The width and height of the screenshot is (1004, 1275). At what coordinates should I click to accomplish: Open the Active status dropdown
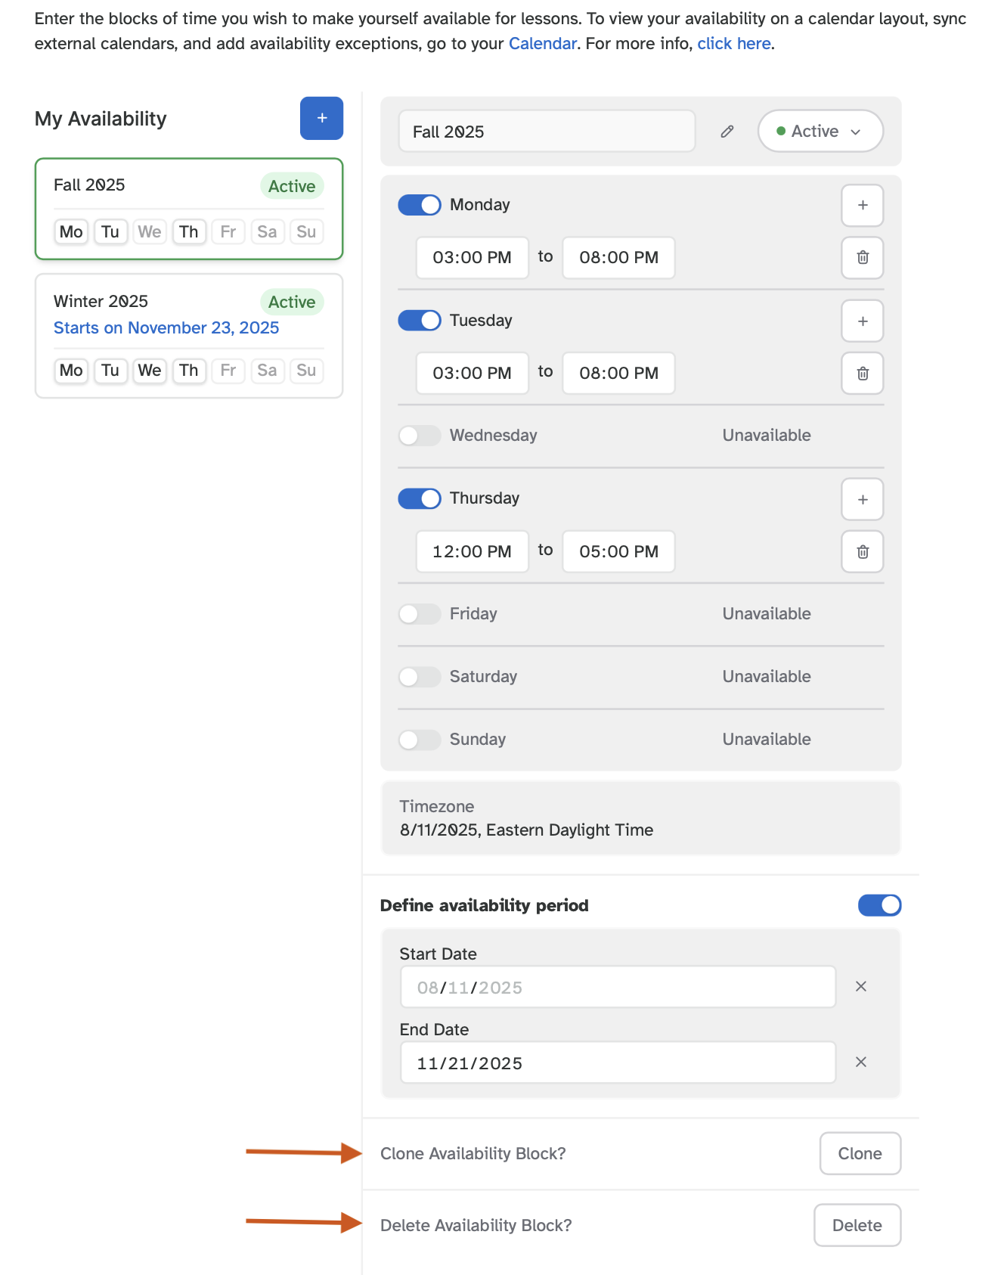pos(820,132)
